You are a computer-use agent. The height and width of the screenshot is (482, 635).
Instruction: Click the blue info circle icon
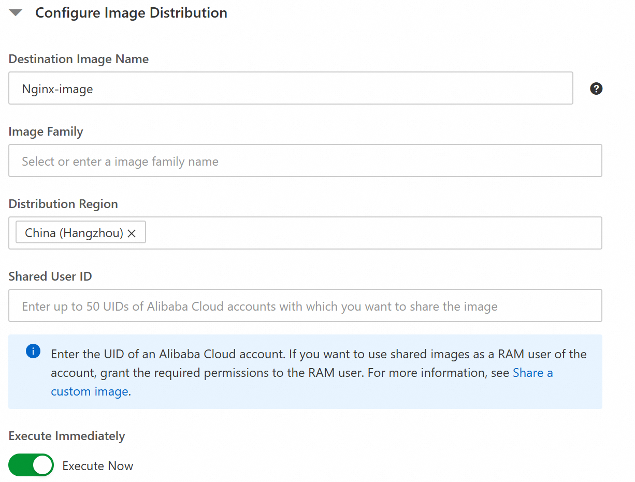33,352
